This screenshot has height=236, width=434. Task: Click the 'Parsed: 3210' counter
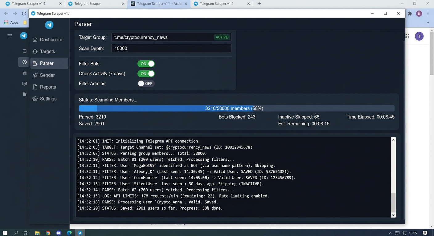(92, 117)
